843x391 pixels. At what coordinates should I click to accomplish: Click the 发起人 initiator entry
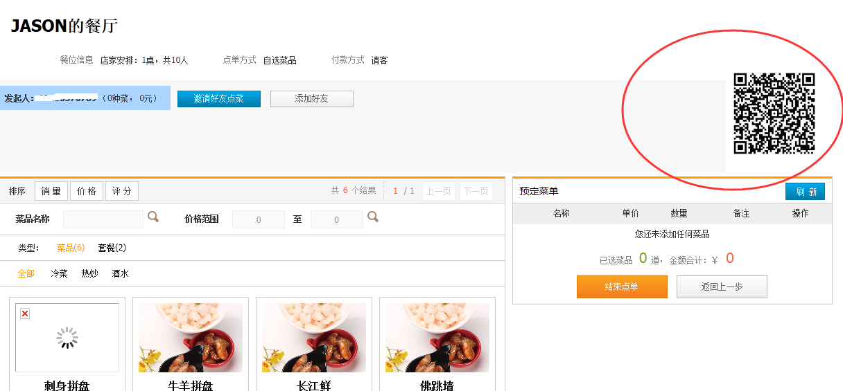pyautogui.click(x=85, y=98)
